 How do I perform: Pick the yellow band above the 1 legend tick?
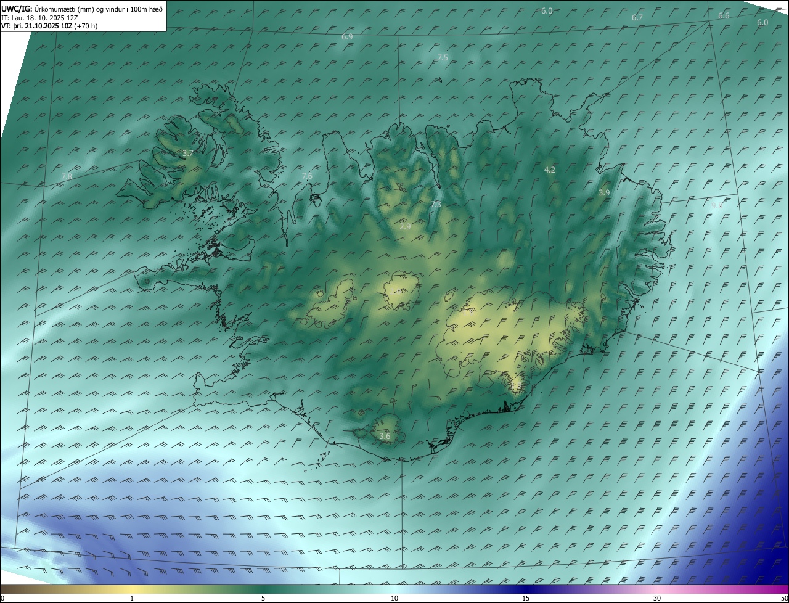point(132,589)
